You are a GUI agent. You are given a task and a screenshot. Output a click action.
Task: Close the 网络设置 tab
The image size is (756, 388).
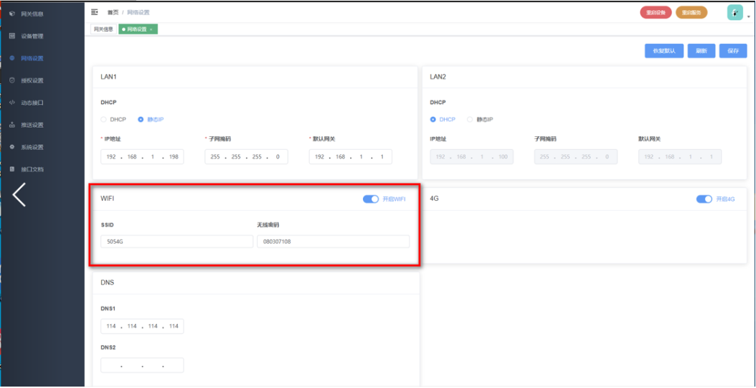pyautogui.click(x=151, y=29)
